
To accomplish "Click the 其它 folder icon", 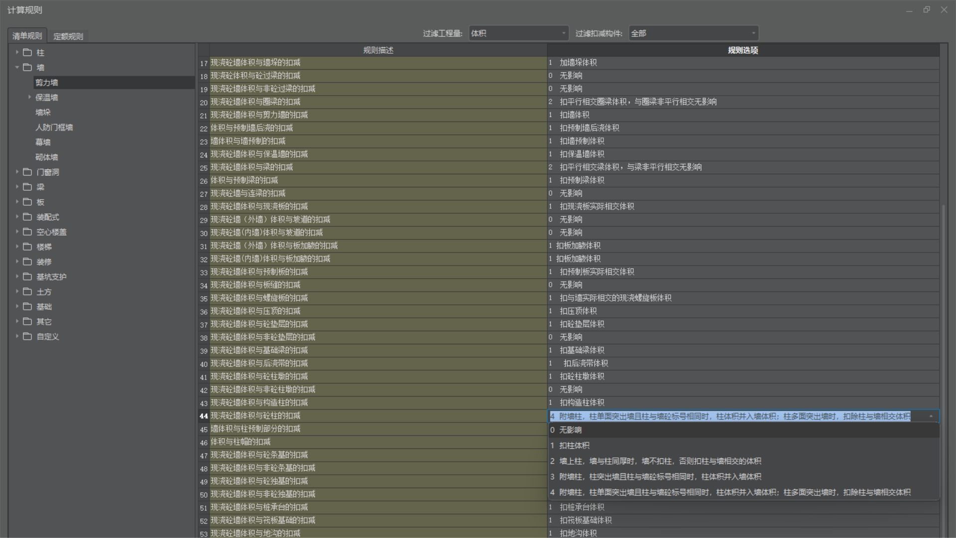I will pos(27,321).
